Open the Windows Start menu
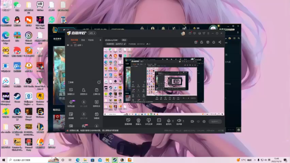This screenshot has width=290, height=163. tap(4, 160)
